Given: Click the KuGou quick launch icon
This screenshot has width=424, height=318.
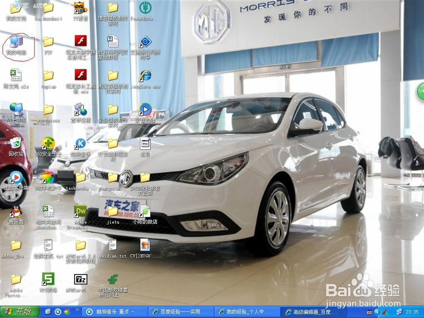Looking at the screenshot, I should 58,312.
